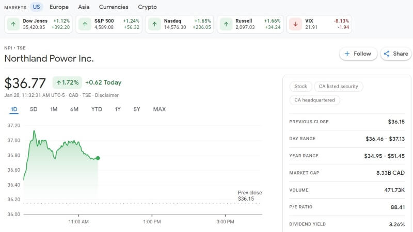This screenshot has width=413, height=232.
Task: Show the YTD chart range
Action: (97, 109)
